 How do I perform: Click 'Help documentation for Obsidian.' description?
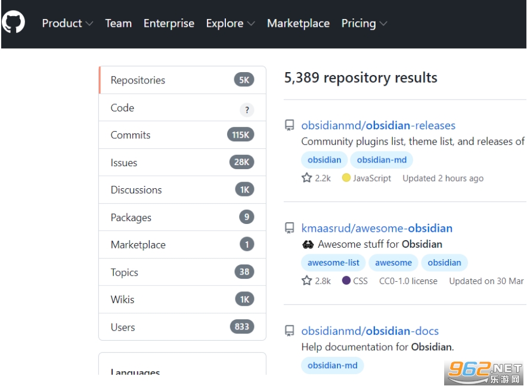[x=377, y=347]
